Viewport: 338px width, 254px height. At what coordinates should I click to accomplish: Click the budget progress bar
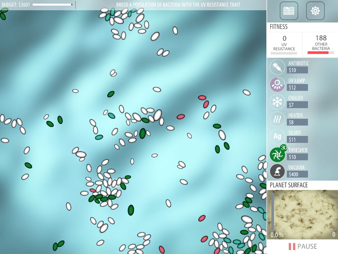[52, 5]
